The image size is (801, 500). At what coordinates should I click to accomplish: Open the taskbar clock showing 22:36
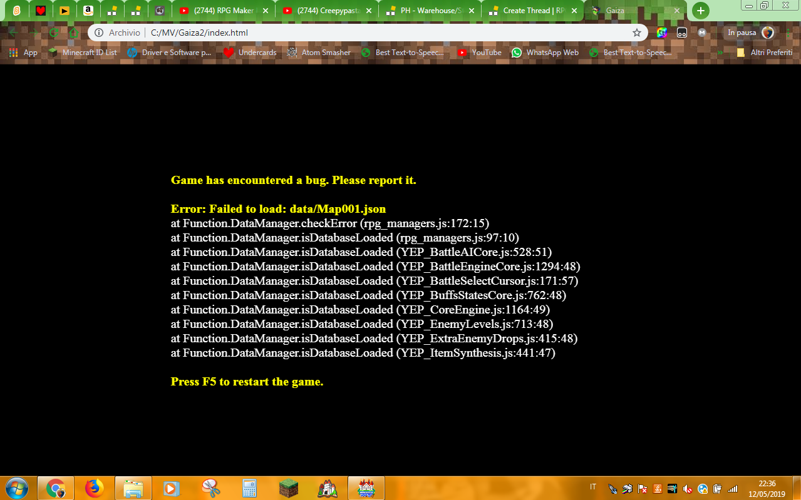[767, 488]
